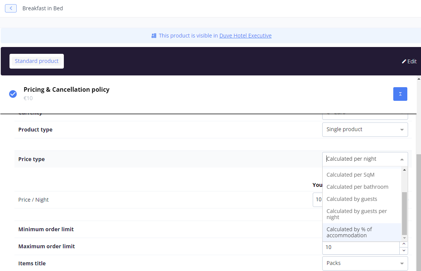
Task: Pick Calculated by guests per night
Action: pos(356,214)
